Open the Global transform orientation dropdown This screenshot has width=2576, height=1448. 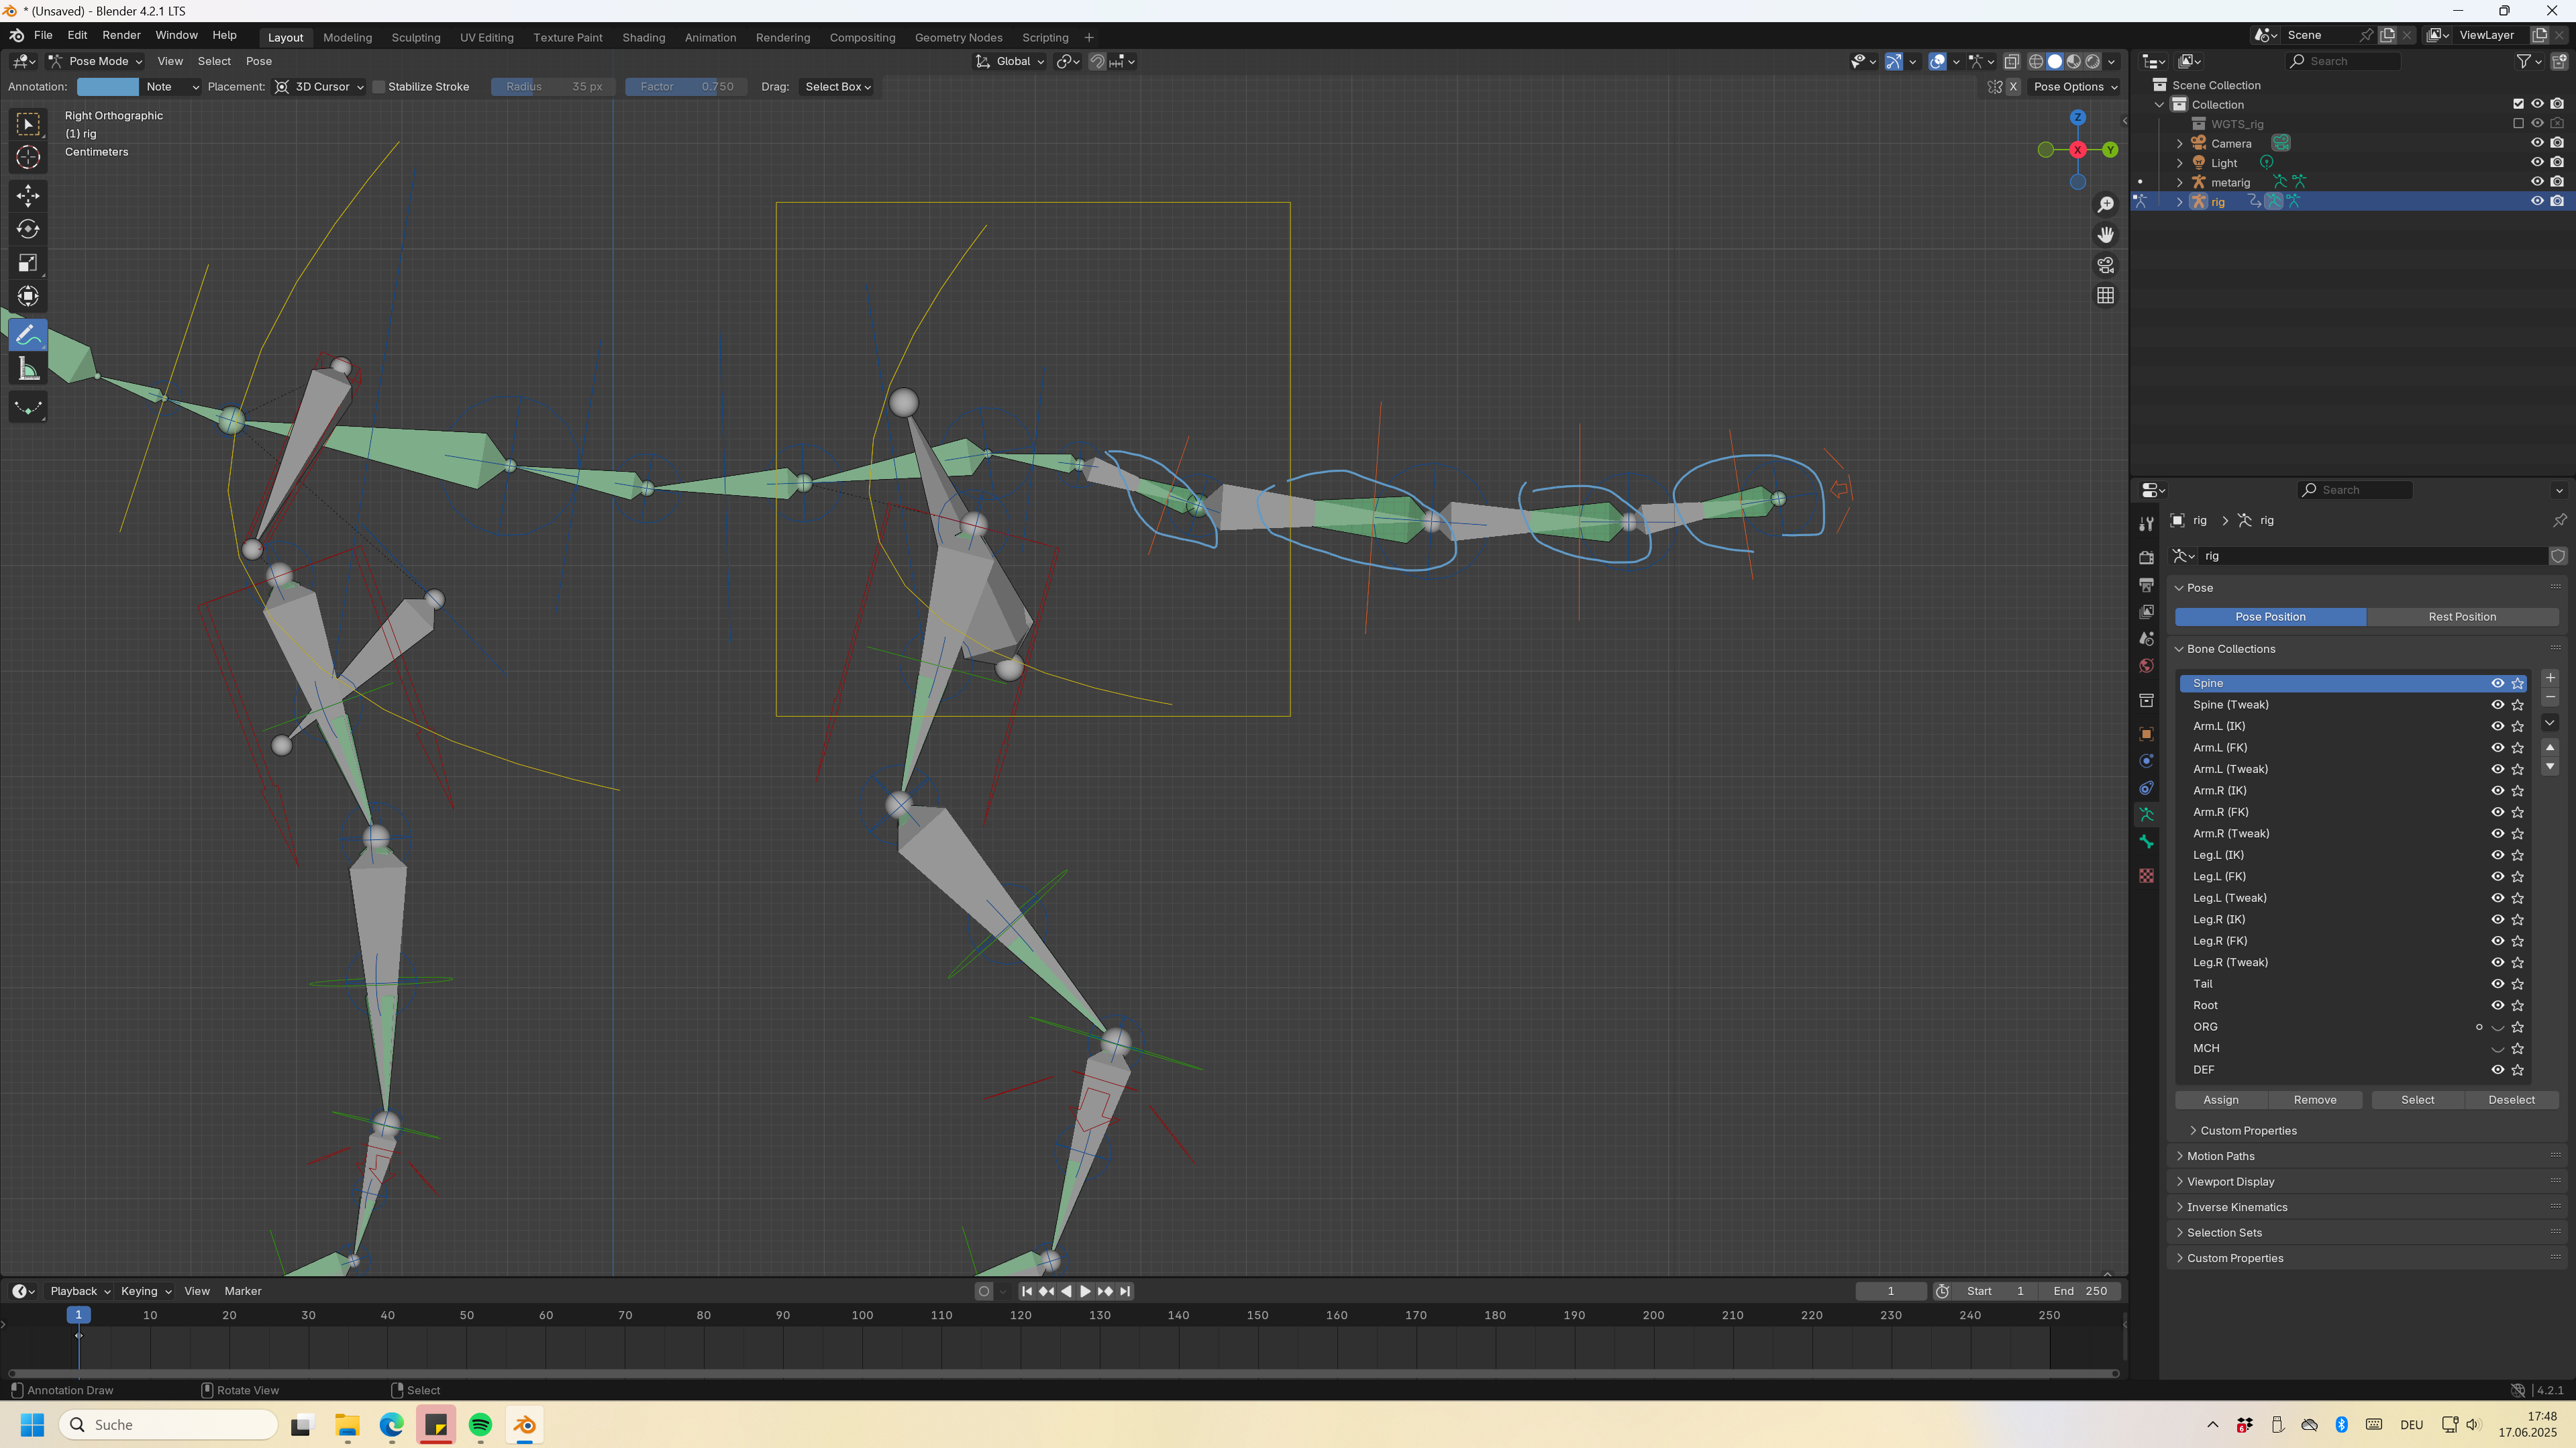[1009, 61]
